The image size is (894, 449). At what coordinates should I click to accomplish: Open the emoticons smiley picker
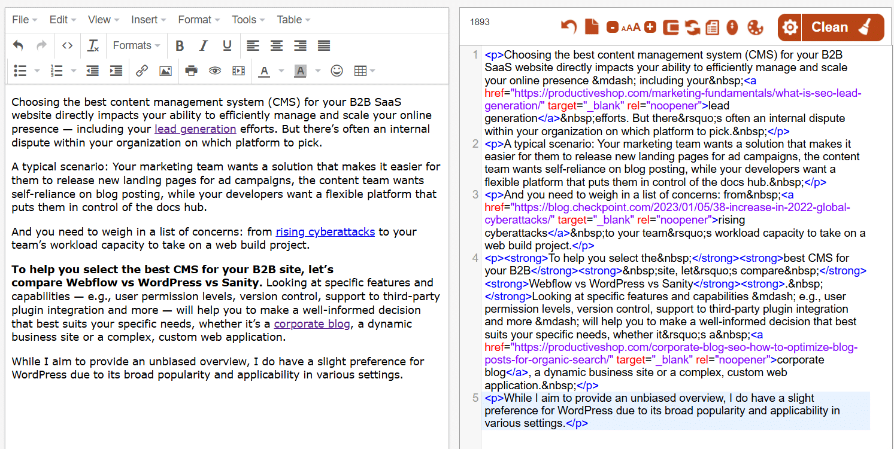click(337, 71)
